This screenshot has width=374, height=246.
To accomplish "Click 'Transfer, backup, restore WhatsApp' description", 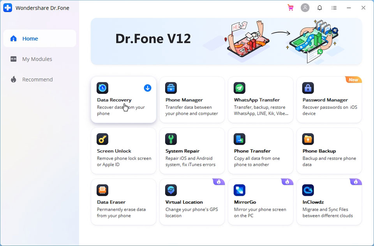I will [261, 110].
